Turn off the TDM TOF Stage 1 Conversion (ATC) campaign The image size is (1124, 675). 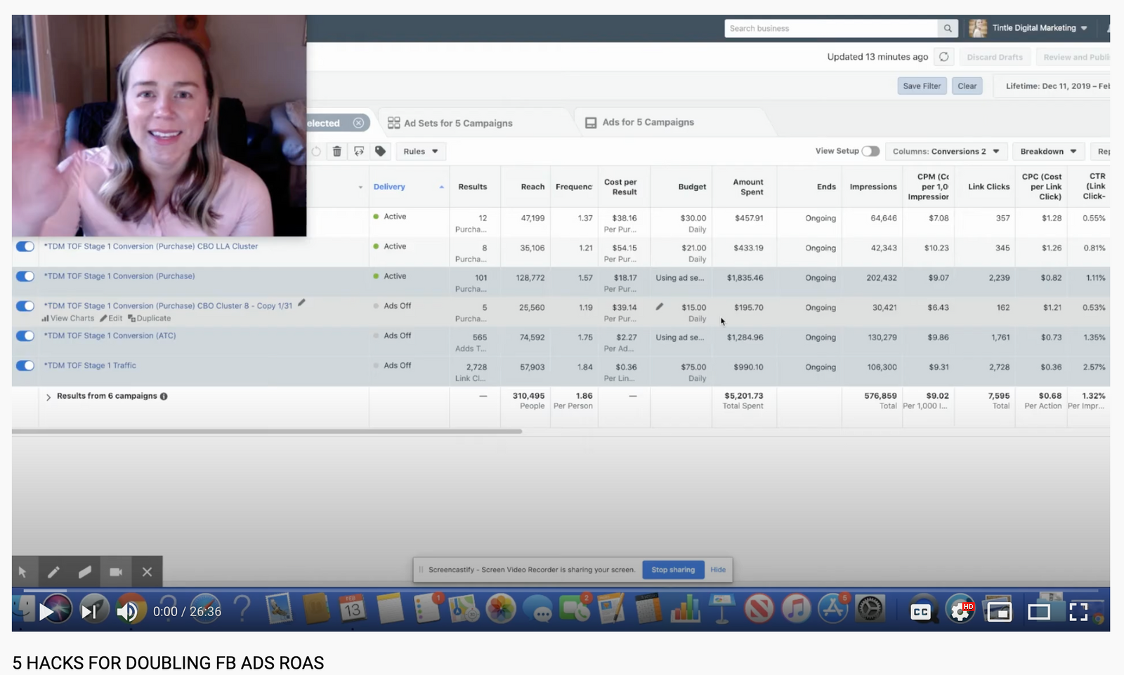point(25,335)
